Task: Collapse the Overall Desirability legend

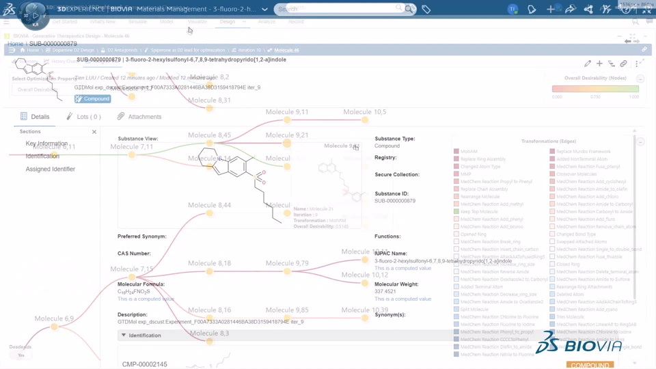Action: pos(640,79)
